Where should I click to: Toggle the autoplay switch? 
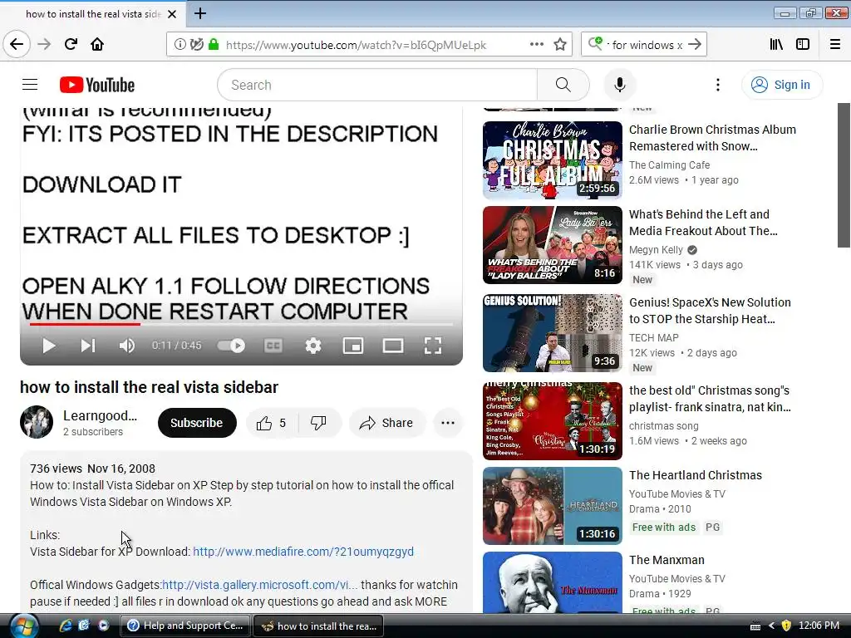pyautogui.click(x=231, y=346)
